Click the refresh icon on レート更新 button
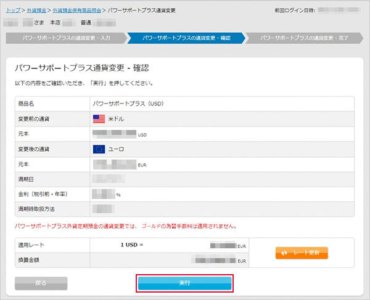Screen dimensions: 370x300 point(283,253)
